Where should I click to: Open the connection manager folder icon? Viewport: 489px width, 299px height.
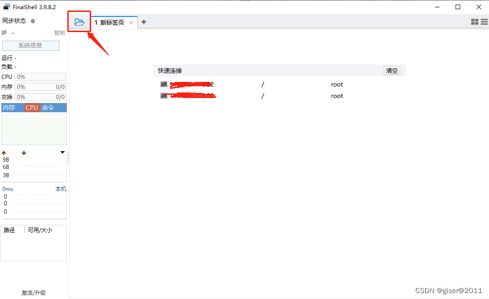click(79, 21)
